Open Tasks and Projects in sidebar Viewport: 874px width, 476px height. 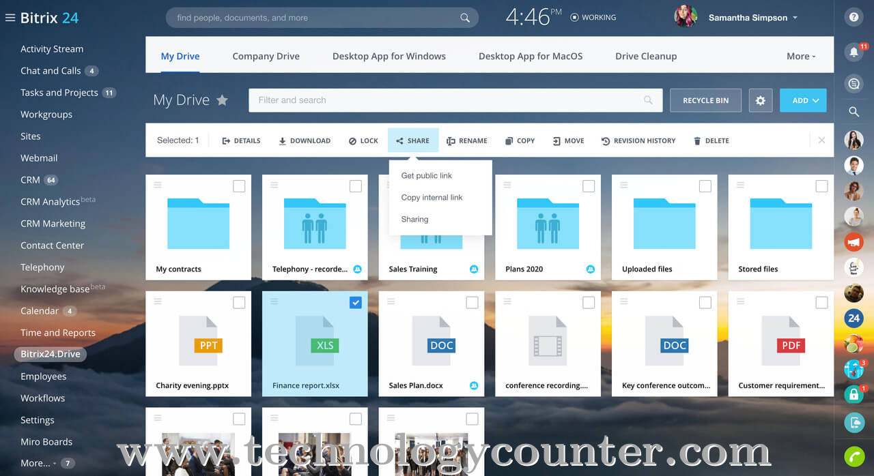[59, 92]
